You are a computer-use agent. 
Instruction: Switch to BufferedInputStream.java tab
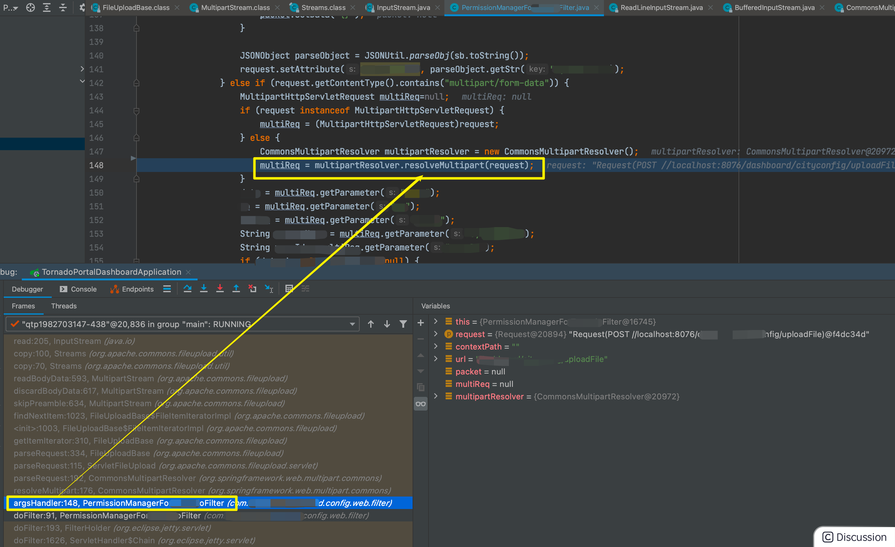click(x=774, y=7)
